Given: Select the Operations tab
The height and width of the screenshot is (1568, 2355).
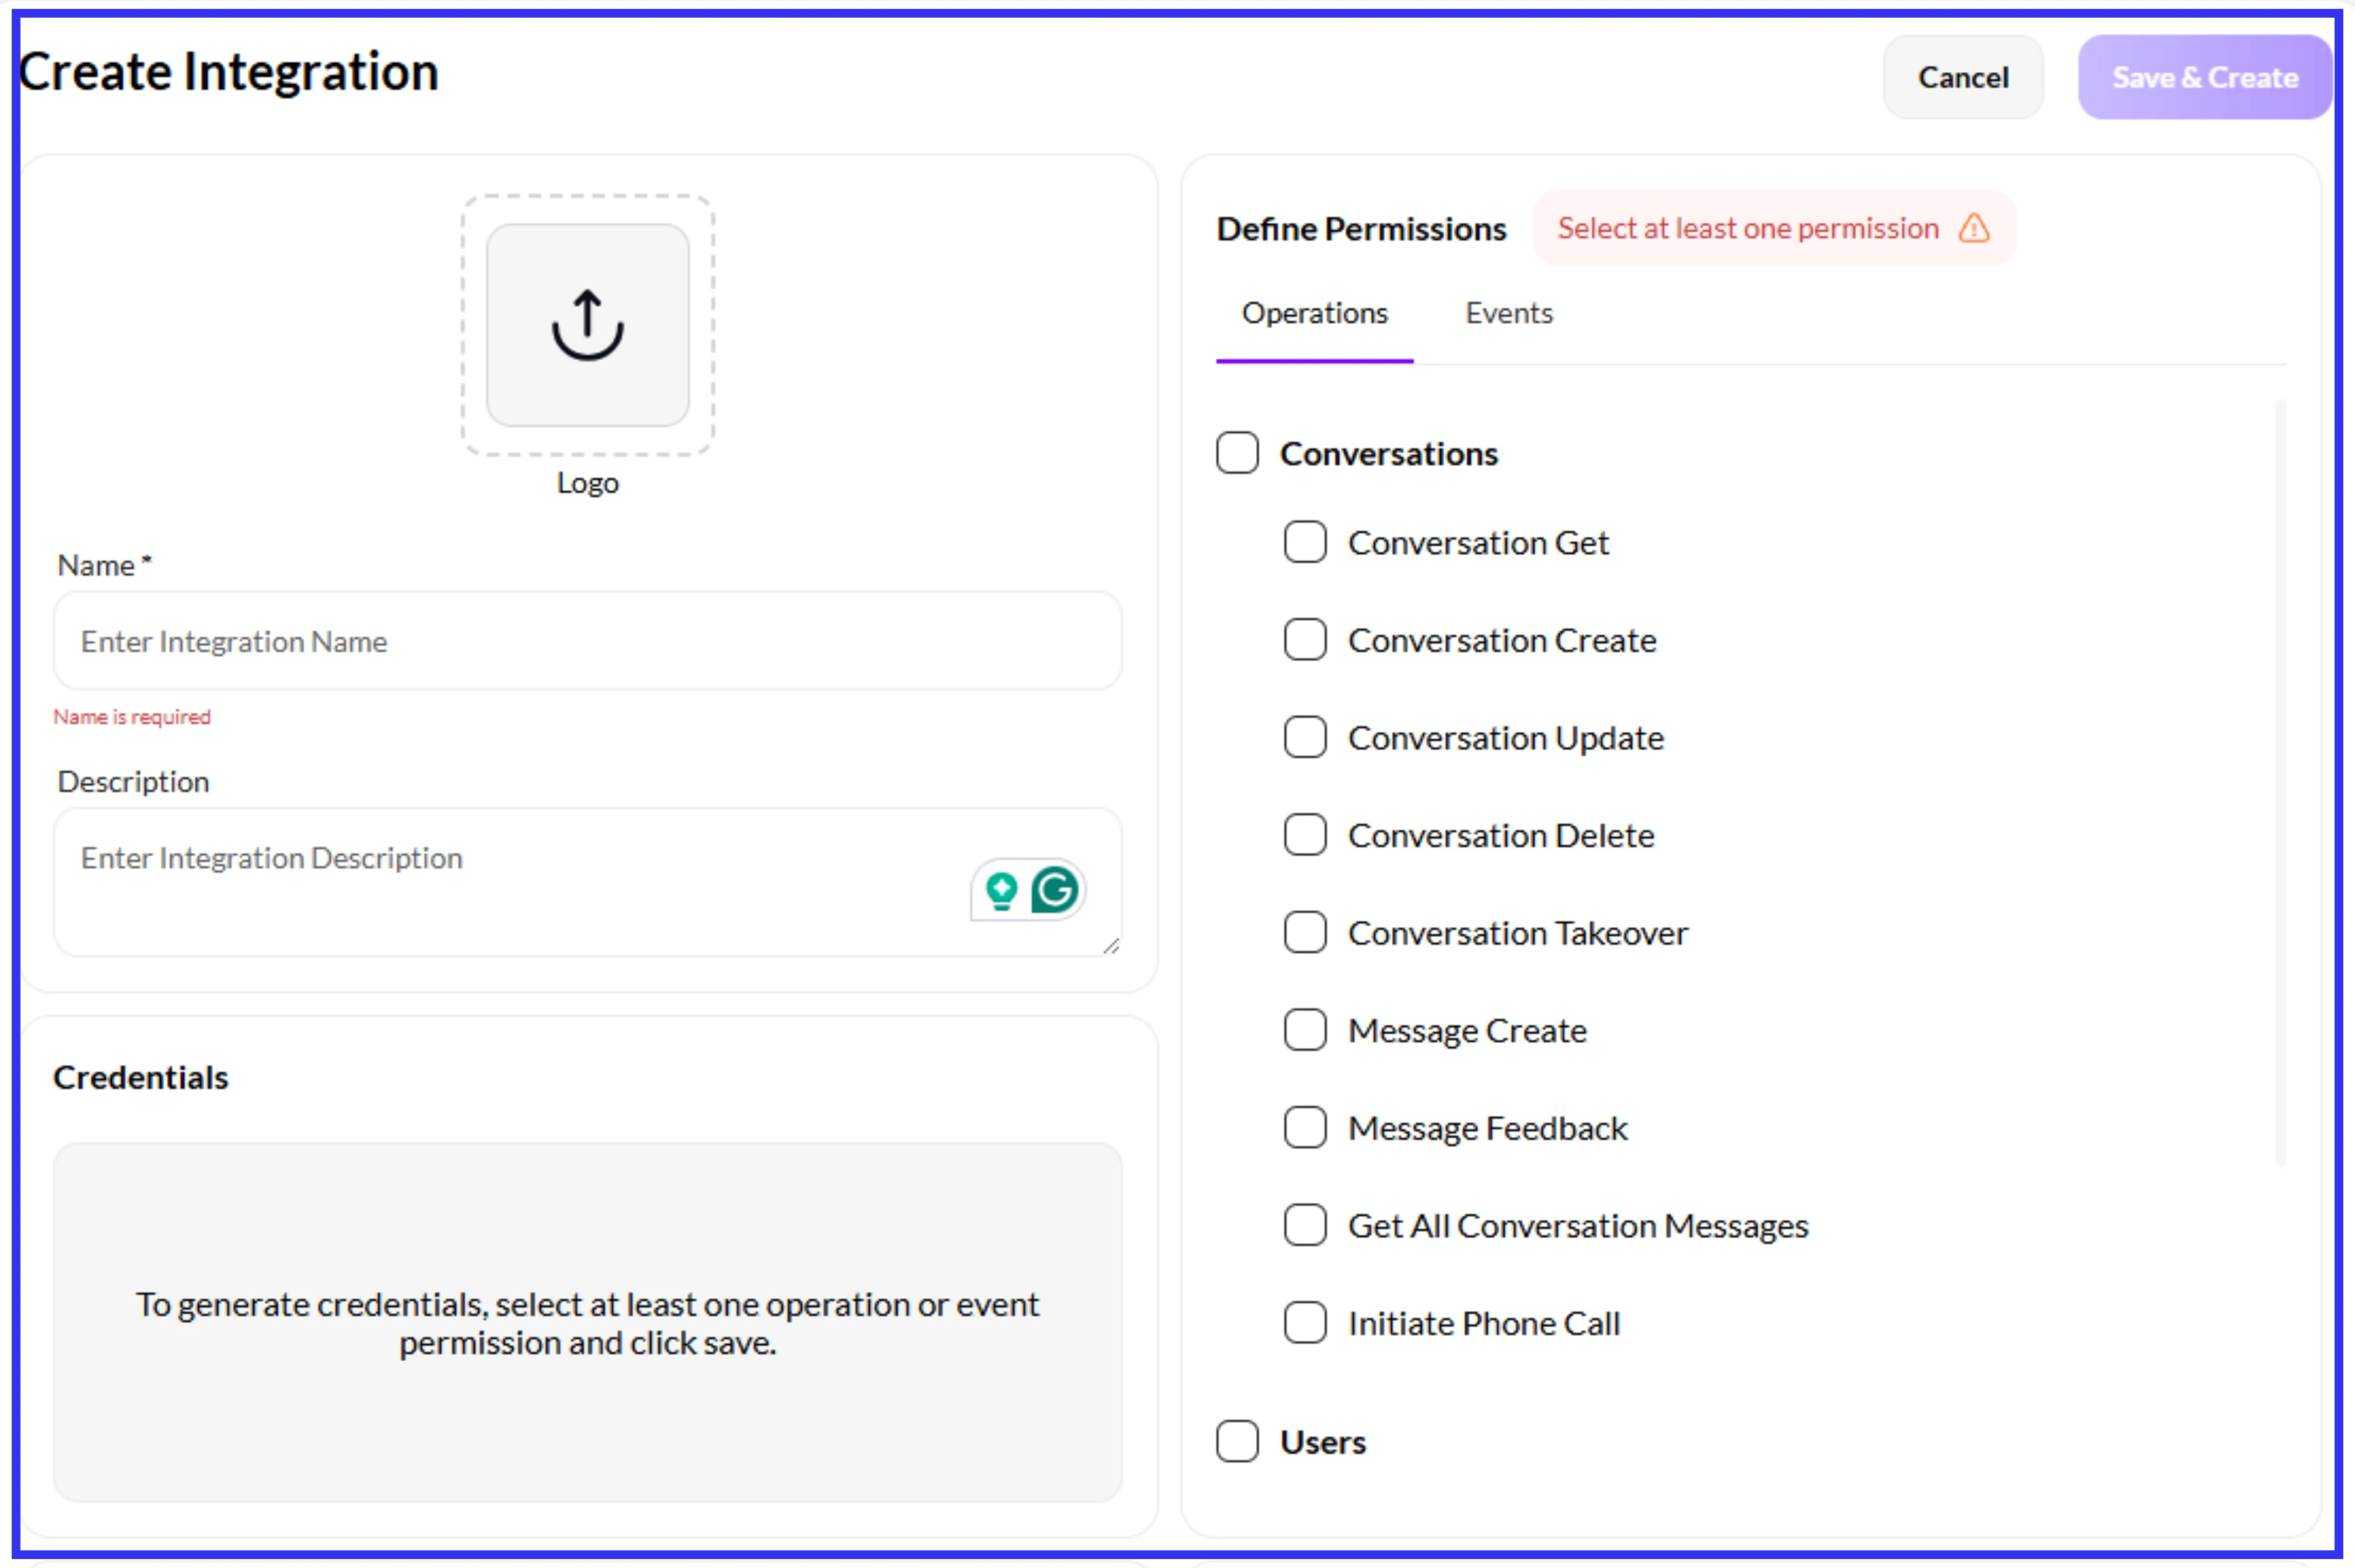Looking at the screenshot, I should (1314, 313).
